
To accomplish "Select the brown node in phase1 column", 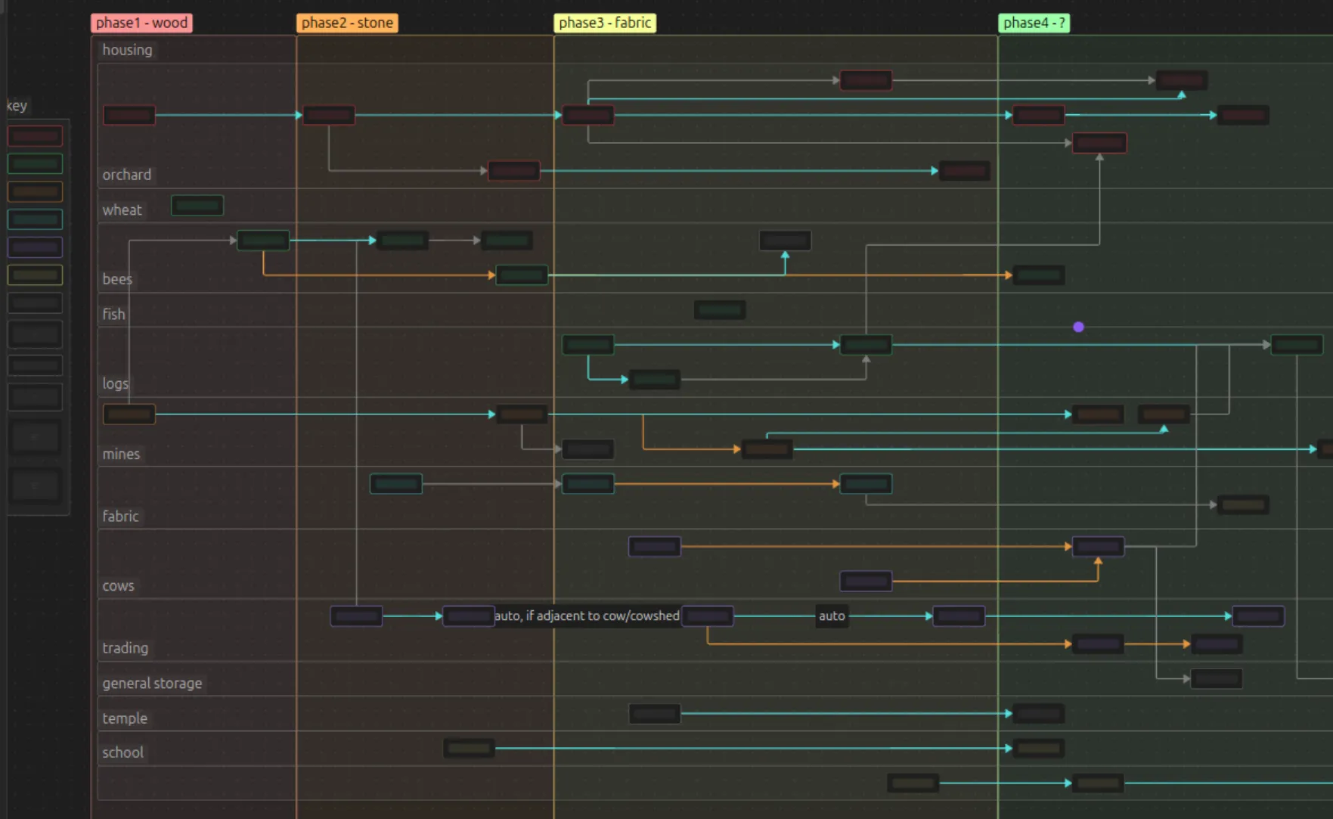I will point(129,414).
